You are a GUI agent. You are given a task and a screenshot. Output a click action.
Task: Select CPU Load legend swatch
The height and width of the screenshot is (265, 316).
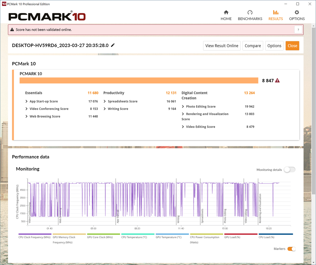pyautogui.click(x=276, y=234)
